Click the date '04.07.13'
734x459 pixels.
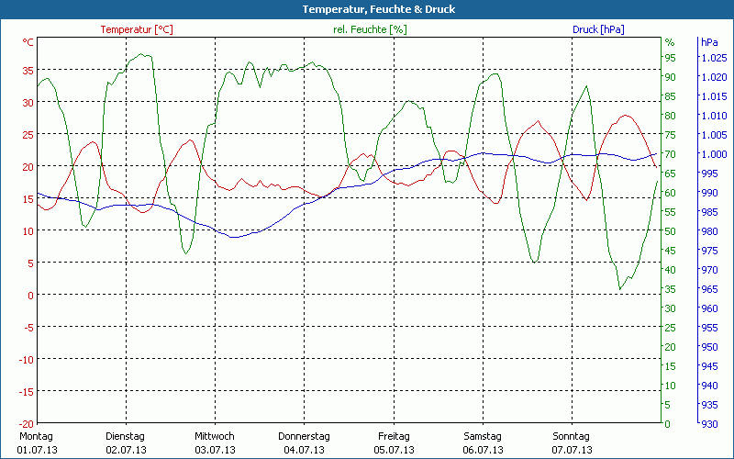point(304,450)
